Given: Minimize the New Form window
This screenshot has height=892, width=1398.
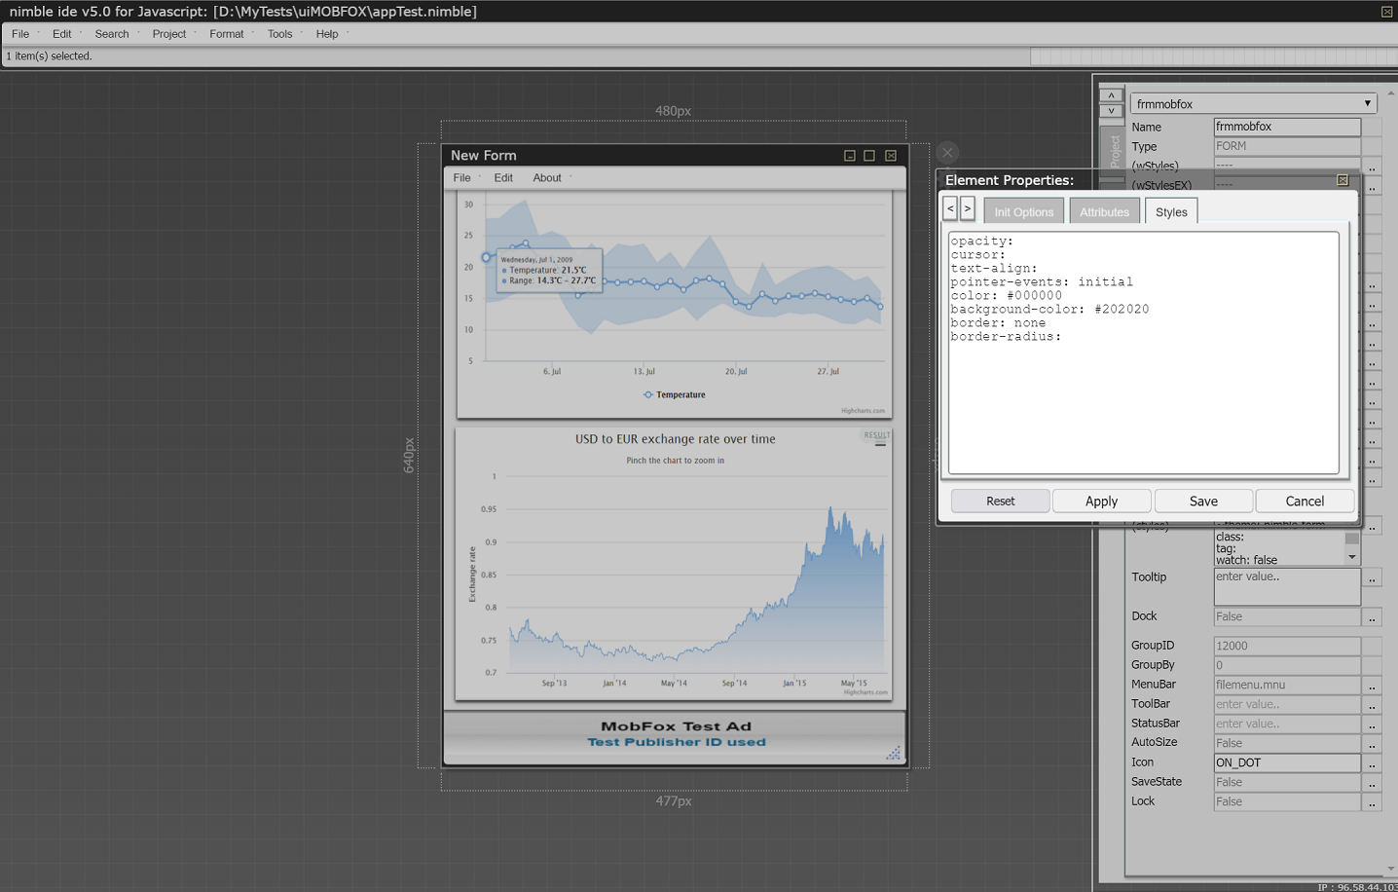Looking at the screenshot, I should point(850,156).
